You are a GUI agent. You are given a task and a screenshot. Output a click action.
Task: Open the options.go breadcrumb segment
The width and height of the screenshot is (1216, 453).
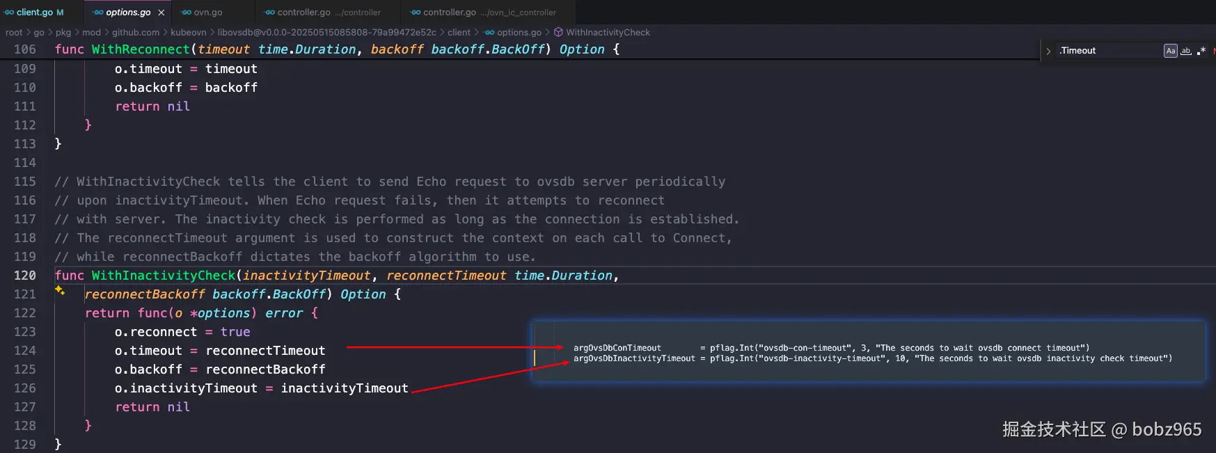pos(519,32)
